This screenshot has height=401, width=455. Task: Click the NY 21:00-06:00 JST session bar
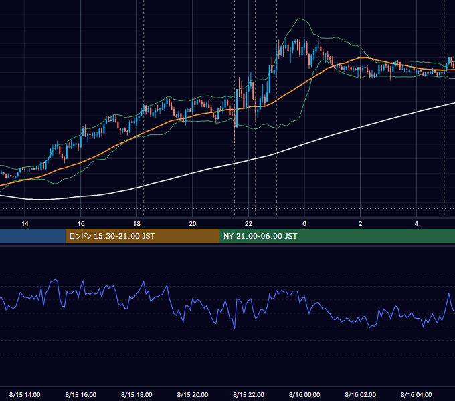pos(337,236)
